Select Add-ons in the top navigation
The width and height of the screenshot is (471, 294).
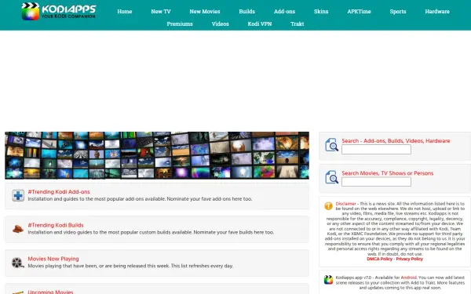284,12
